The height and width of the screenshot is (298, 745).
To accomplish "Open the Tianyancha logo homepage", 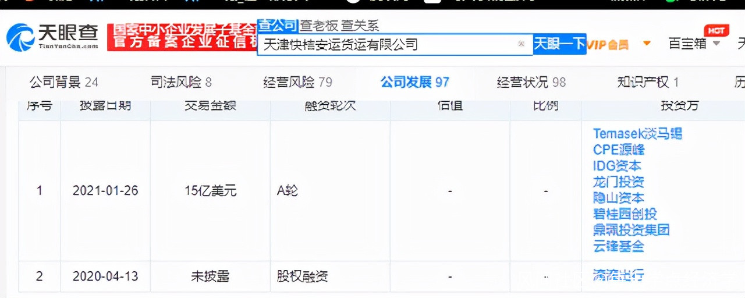I will point(52,37).
